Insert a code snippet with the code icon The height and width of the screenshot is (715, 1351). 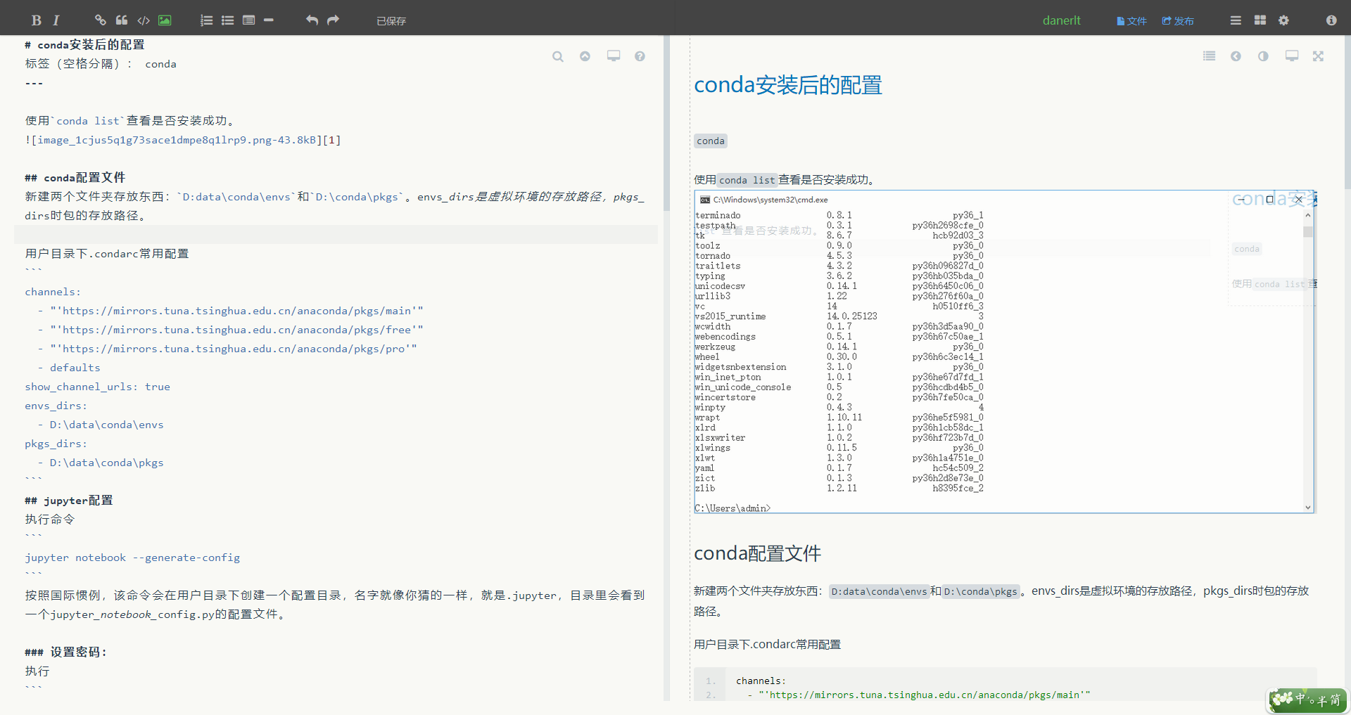coord(144,20)
